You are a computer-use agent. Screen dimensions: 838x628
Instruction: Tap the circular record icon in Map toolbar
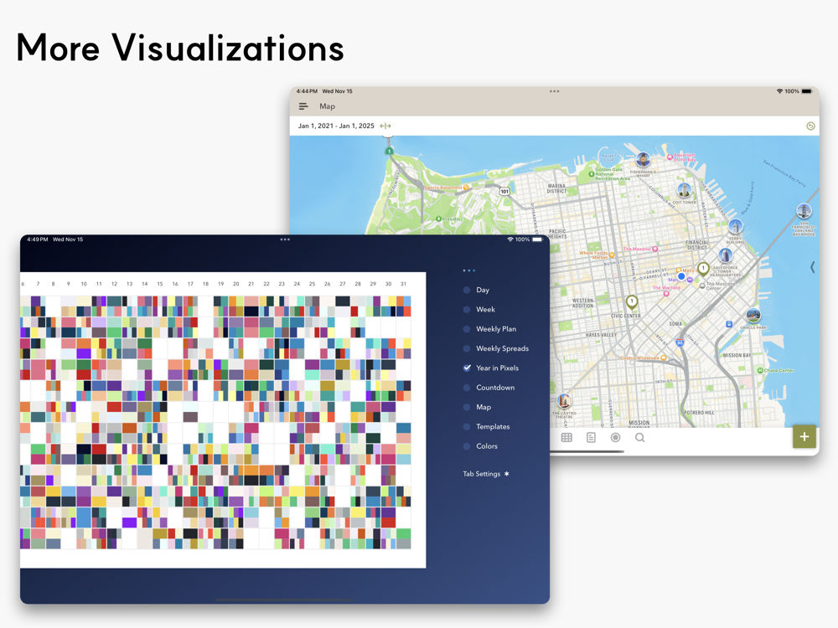tap(615, 437)
